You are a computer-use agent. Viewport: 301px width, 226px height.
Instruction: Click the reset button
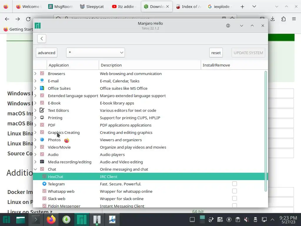pyautogui.click(x=216, y=53)
